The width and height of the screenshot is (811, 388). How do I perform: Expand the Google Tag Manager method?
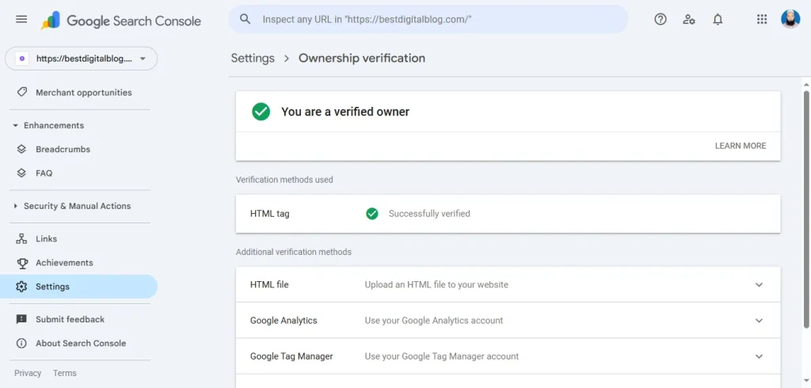[758, 356]
